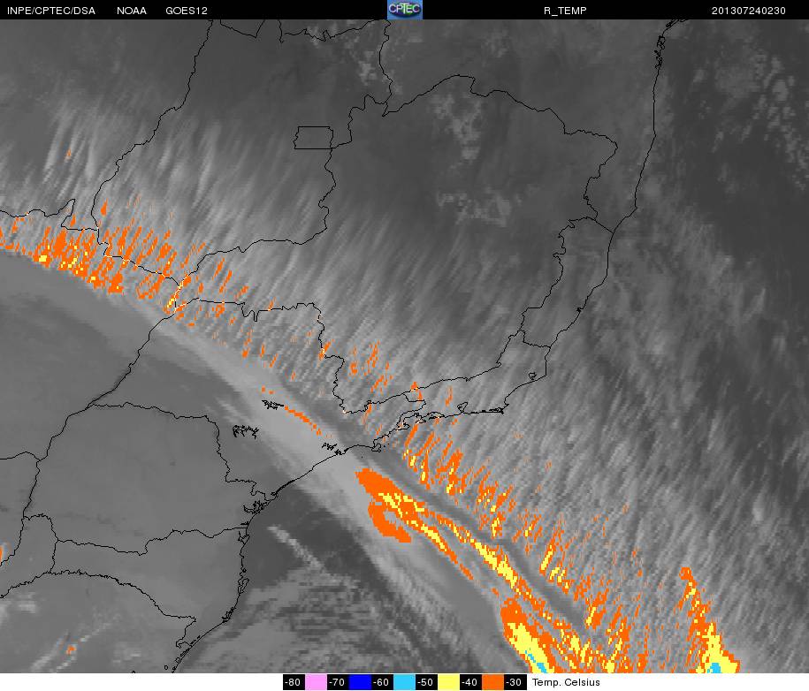Pick the cyan legend swatch after -60
The height and width of the screenshot is (691, 809).
pos(404,681)
